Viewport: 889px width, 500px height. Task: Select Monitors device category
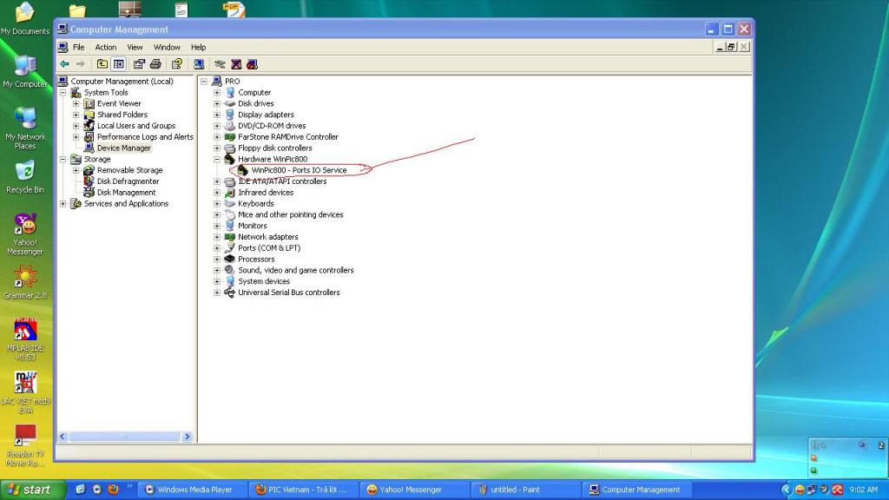[253, 226]
